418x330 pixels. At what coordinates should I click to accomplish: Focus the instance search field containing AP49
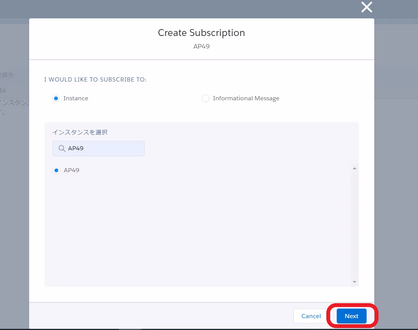point(99,149)
